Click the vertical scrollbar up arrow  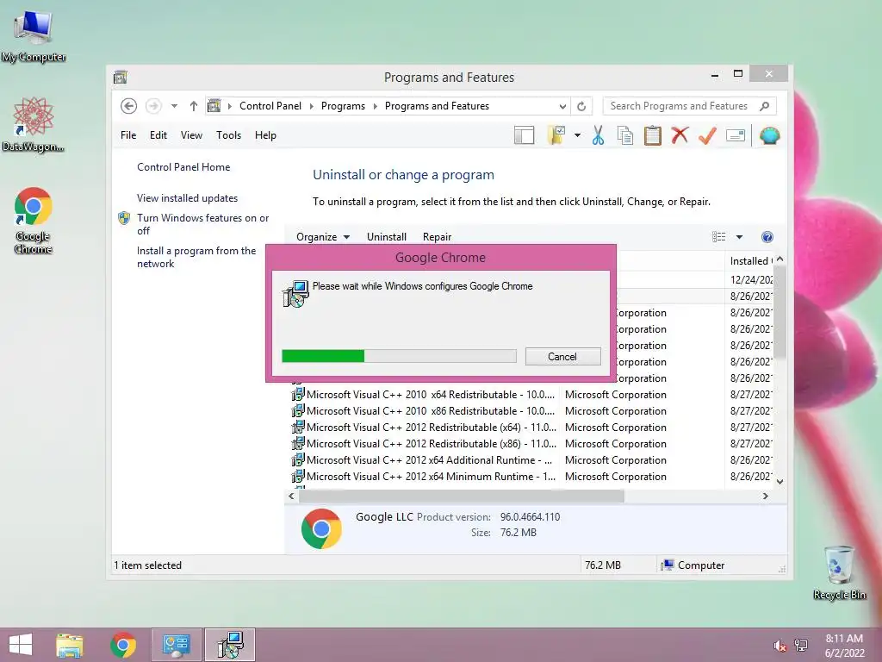coord(780,259)
